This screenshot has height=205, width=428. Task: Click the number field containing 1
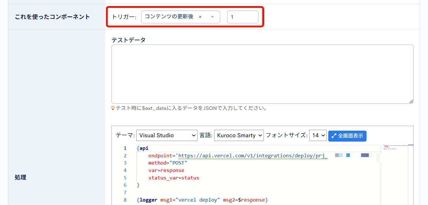243,17
